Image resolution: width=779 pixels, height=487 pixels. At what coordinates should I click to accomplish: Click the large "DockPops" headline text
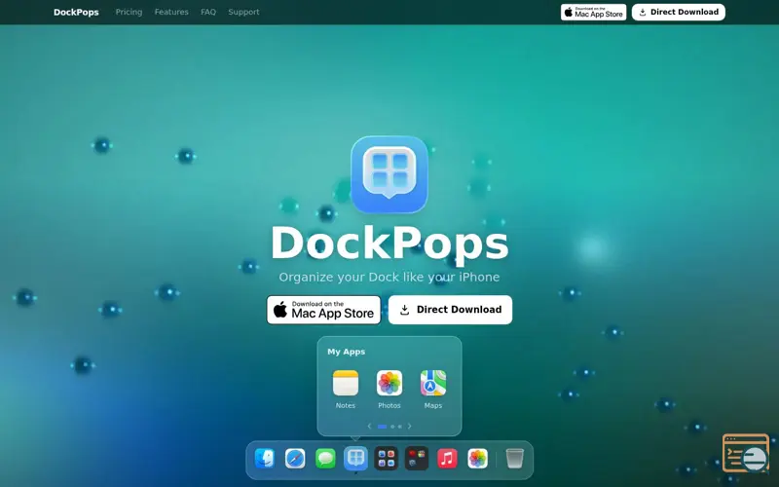(389, 243)
